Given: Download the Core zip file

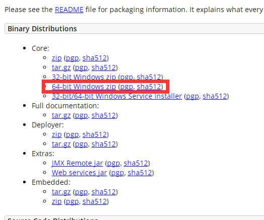Looking at the screenshot, I should [57, 58].
